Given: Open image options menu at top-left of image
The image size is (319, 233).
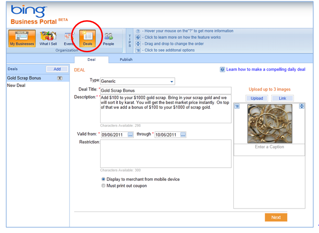Looking at the screenshot, I should click(x=237, y=106).
